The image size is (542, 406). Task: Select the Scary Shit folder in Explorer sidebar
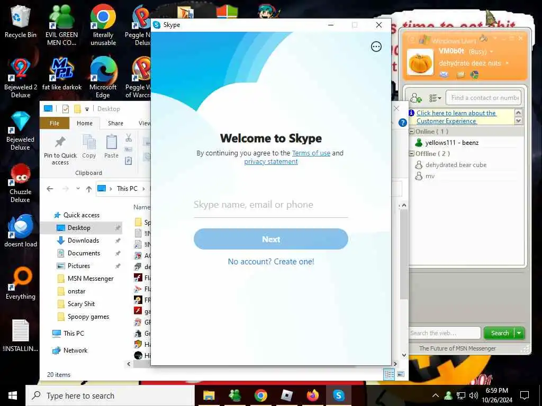81,304
